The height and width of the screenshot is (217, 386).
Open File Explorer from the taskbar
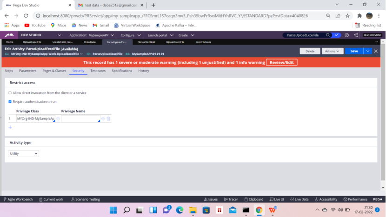click(193, 210)
